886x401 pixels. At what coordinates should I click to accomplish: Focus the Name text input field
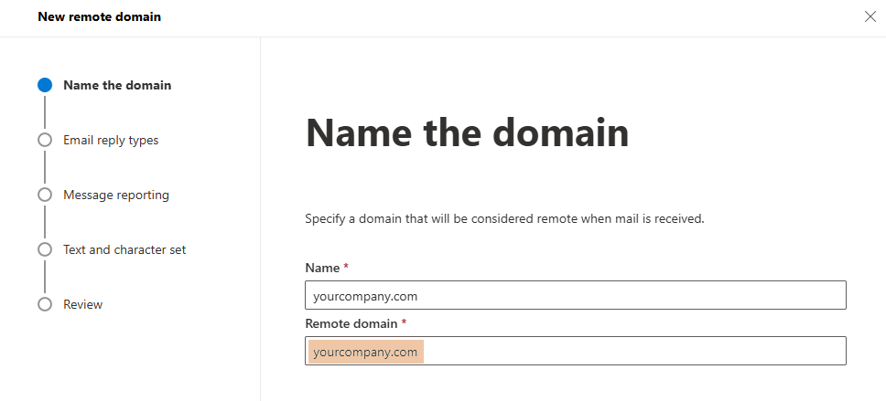pos(575,295)
